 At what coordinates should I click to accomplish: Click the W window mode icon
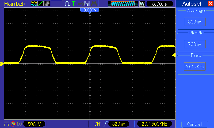[x=142, y=4]
